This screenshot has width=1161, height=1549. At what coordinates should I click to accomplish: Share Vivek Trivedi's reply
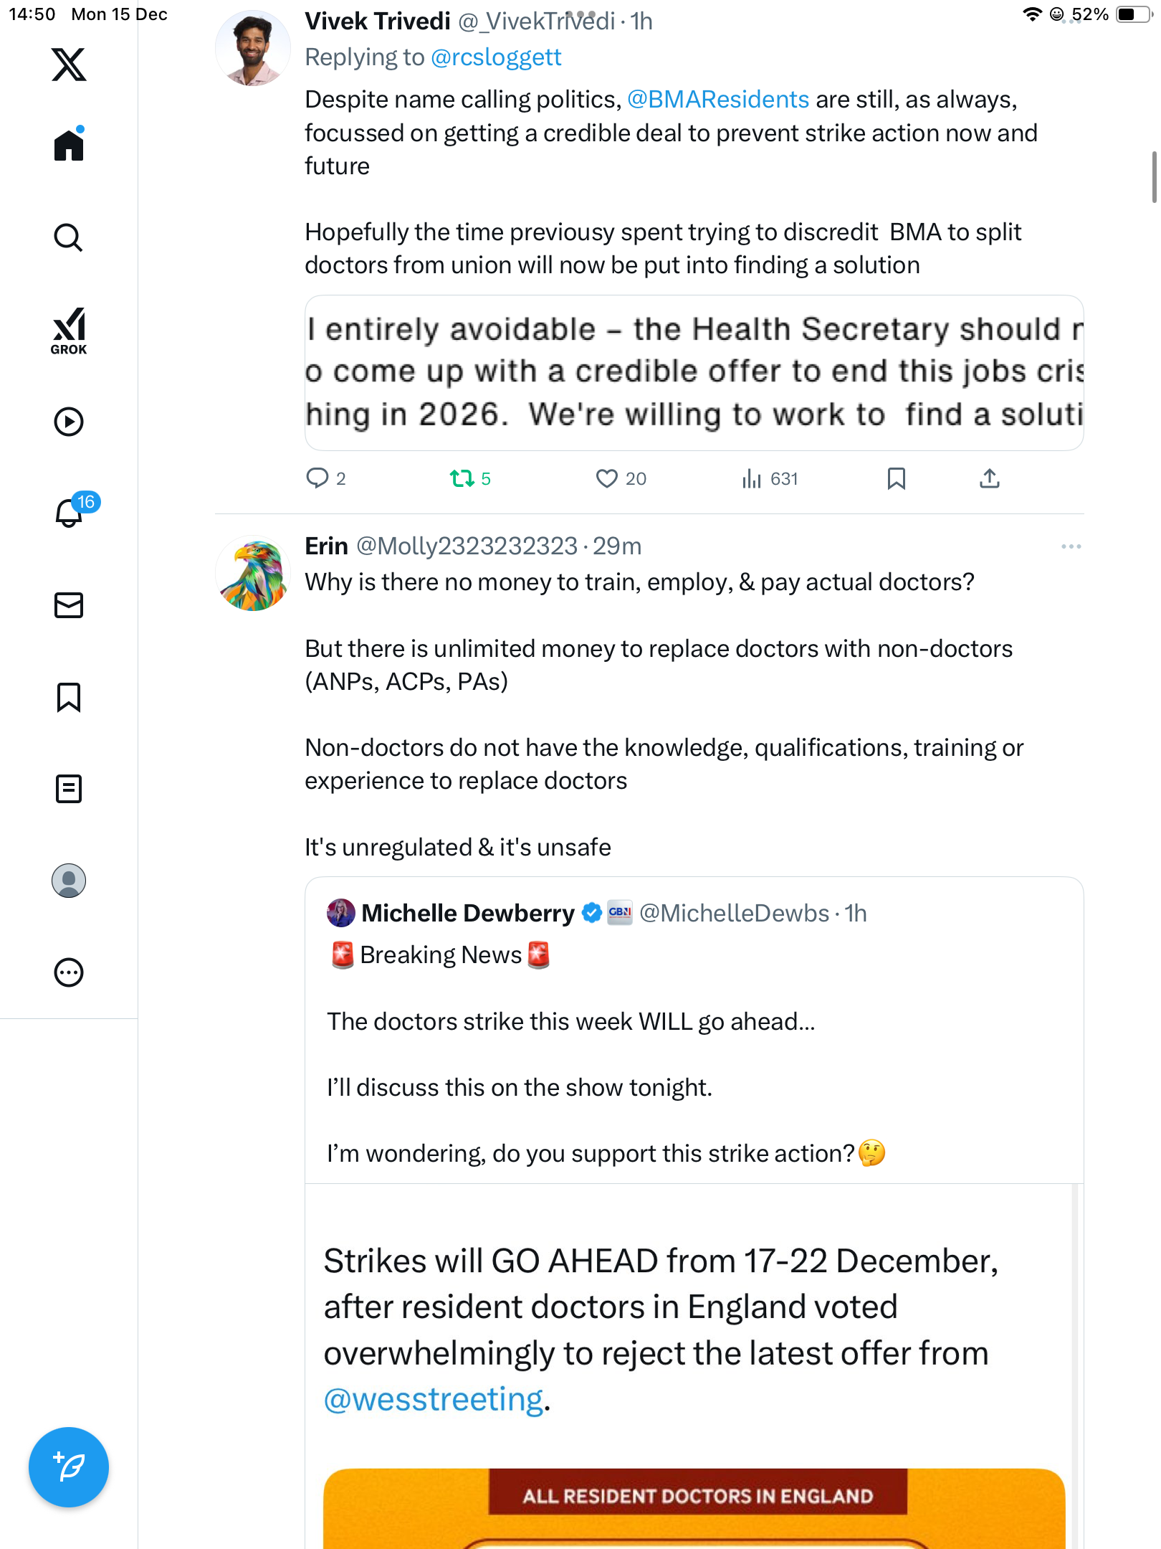989,478
